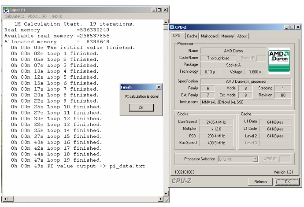The height and width of the screenshot is (207, 304).
Task: Open the Help(H) menu in Super PI
Action: (x=56, y=16)
